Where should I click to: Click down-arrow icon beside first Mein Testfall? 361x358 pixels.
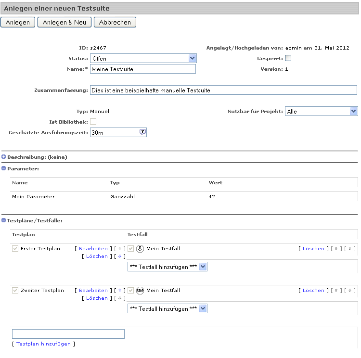coord(140,249)
